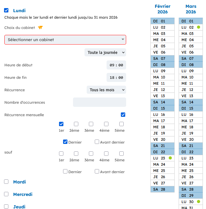The image size is (206, 209).
Task: Tick the Mercredi day checkbox
Action: pos(6,194)
